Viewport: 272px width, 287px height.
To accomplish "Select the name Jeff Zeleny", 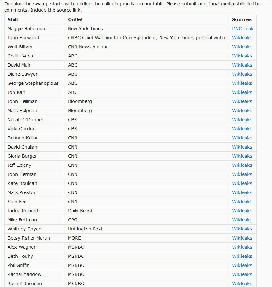I will click(19, 165).
